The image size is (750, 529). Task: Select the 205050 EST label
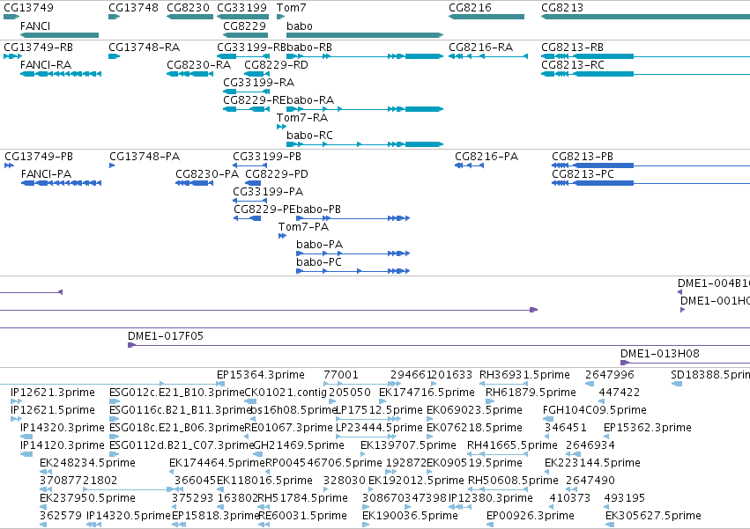pyautogui.click(x=350, y=393)
